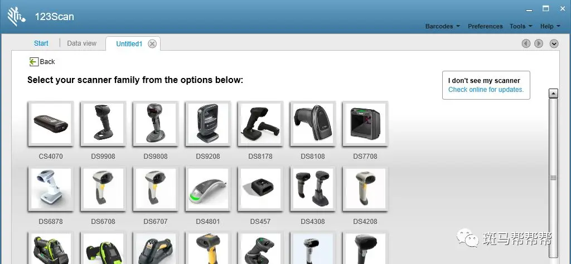Open the Preferences menu item
This screenshot has width=571, height=264.
pos(485,26)
